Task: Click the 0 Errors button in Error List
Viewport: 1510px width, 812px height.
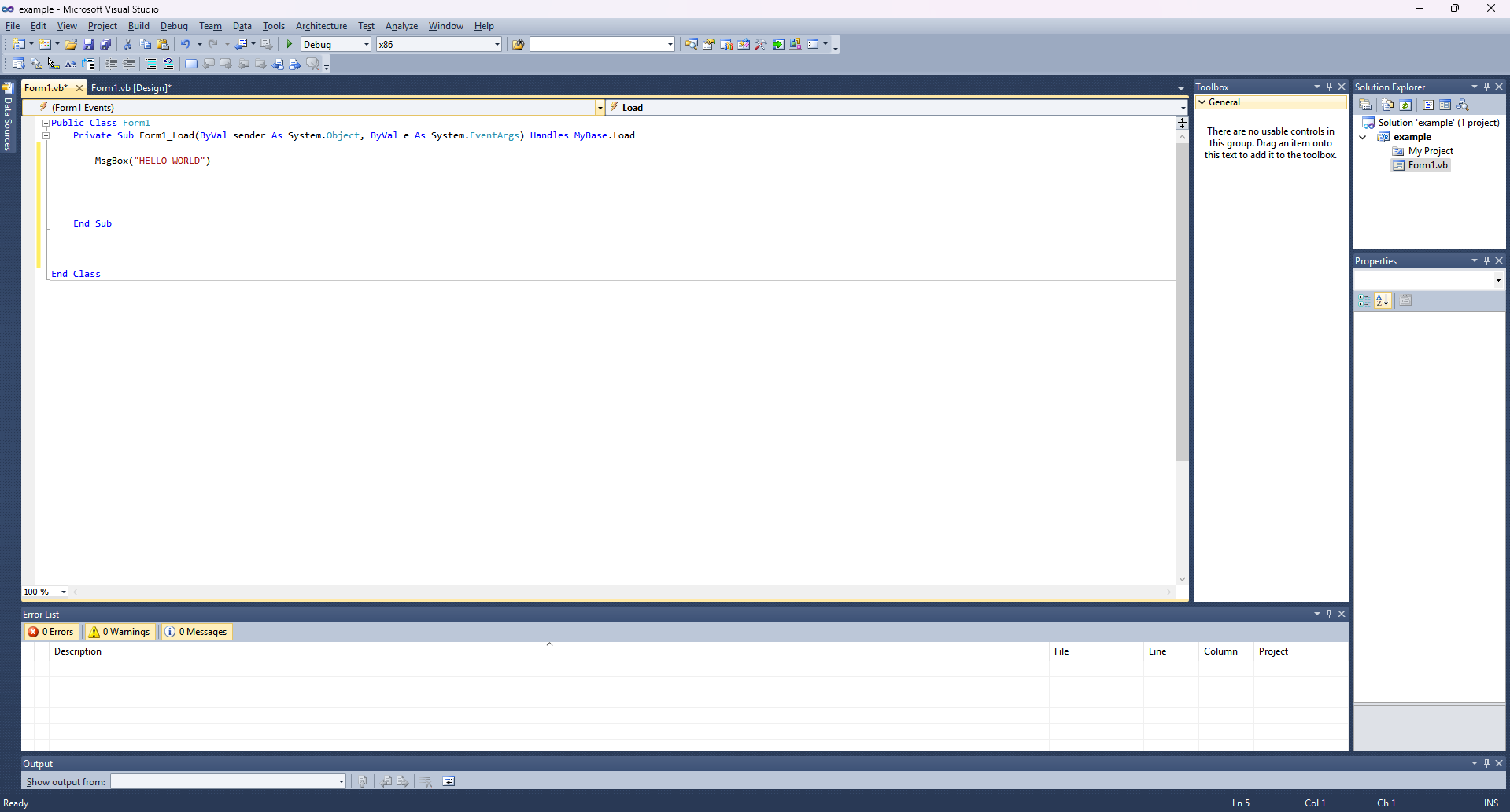Action: [x=51, y=631]
